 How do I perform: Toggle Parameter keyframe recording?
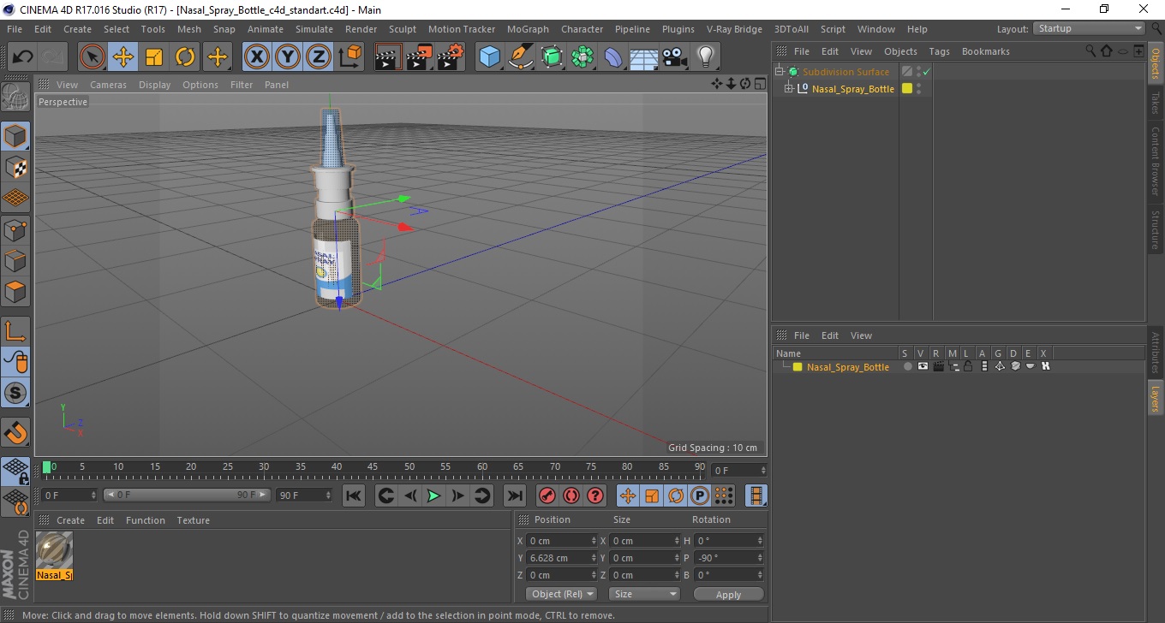700,495
